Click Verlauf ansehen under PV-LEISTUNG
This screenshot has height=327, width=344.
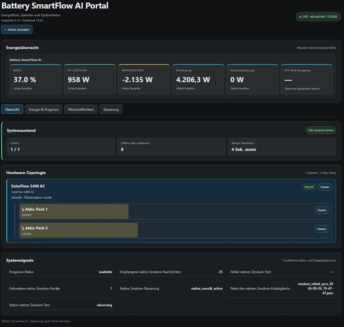(x=77, y=88)
